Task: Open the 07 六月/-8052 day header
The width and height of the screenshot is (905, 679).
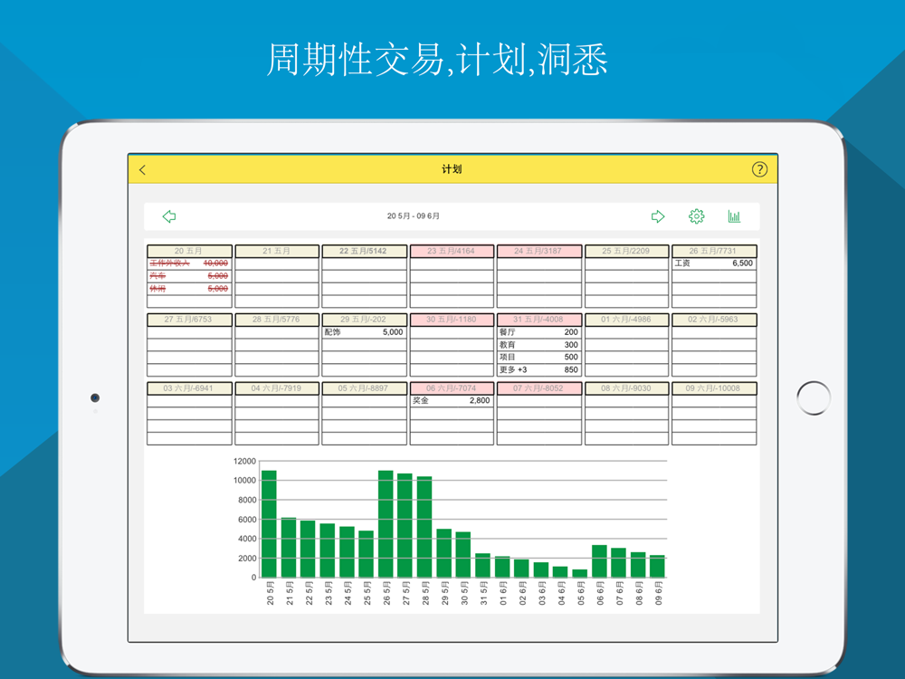Action: click(539, 388)
